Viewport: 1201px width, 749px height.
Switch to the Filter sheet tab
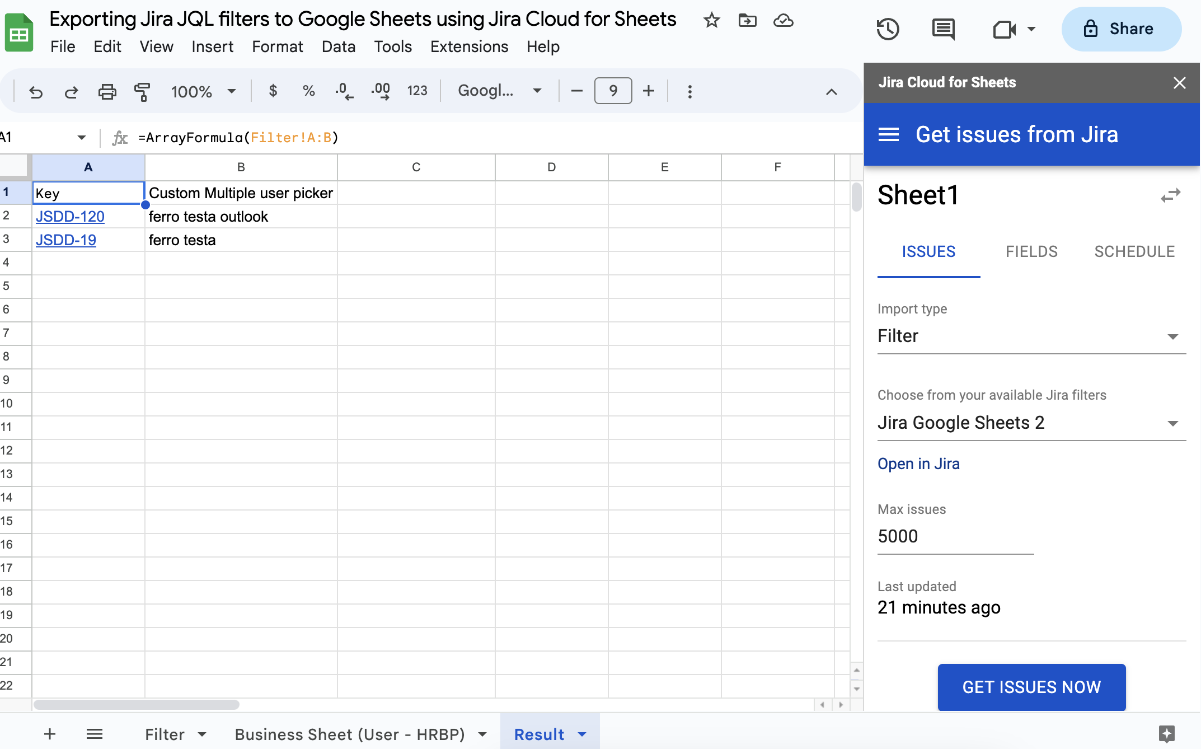165,734
